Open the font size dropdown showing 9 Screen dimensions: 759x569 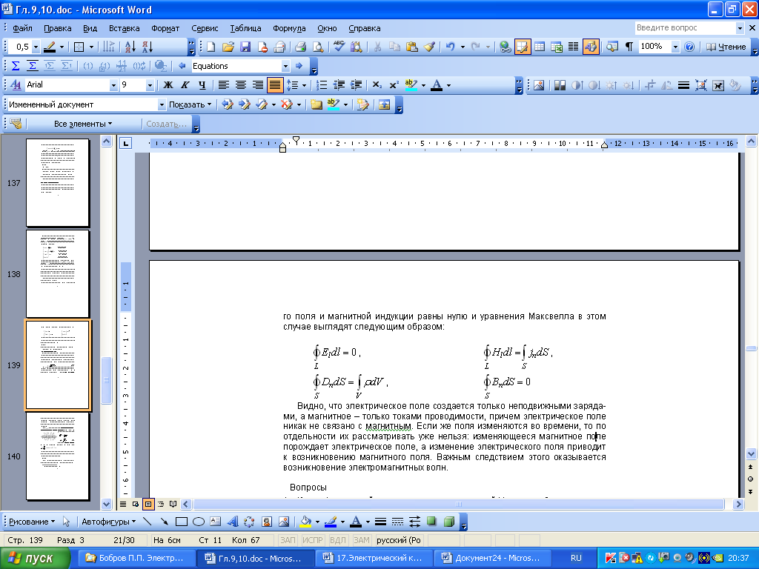(x=150, y=85)
